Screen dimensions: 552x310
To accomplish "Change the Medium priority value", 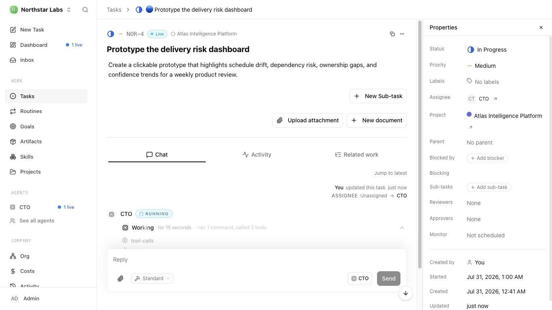I will (481, 66).
